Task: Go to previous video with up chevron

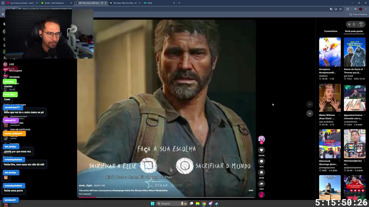Action: (x=310, y=104)
